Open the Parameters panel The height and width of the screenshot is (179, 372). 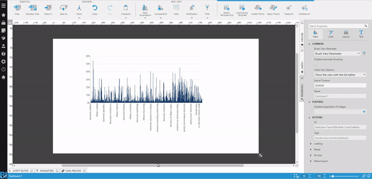47,171
